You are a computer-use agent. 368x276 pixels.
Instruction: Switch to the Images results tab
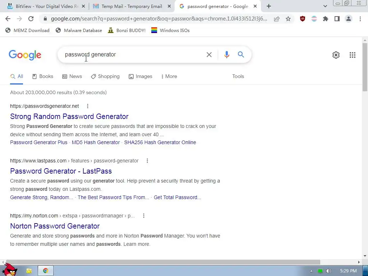(x=141, y=76)
